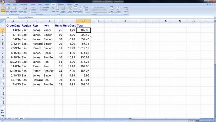Click Hide window button
Image resolution: width=216 pixels, height=122 pixels.
pyautogui.click(x=86, y=10)
